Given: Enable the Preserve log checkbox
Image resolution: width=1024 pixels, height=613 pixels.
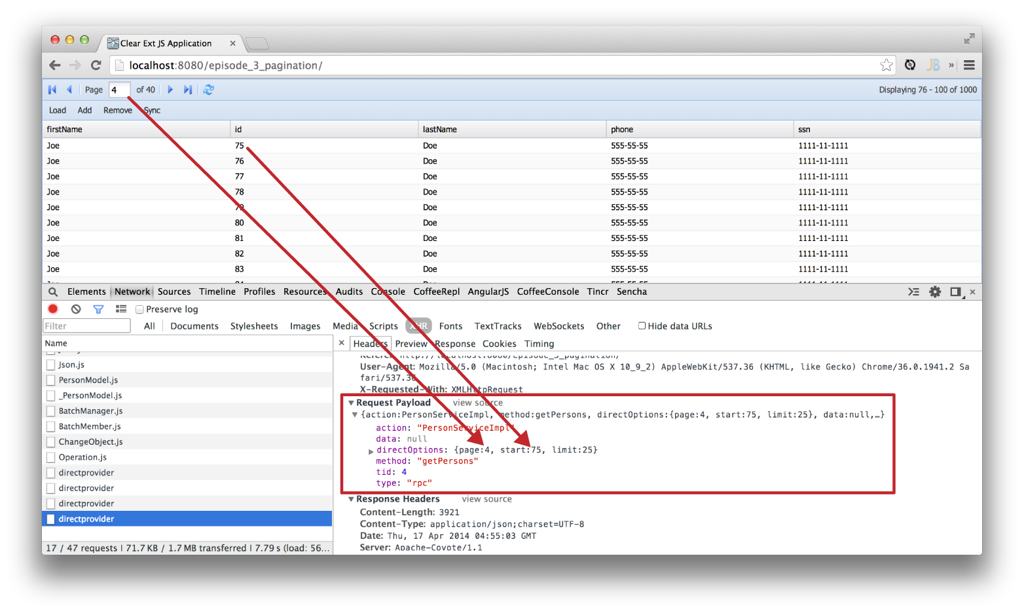Looking at the screenshot, I should click(139, 310).
